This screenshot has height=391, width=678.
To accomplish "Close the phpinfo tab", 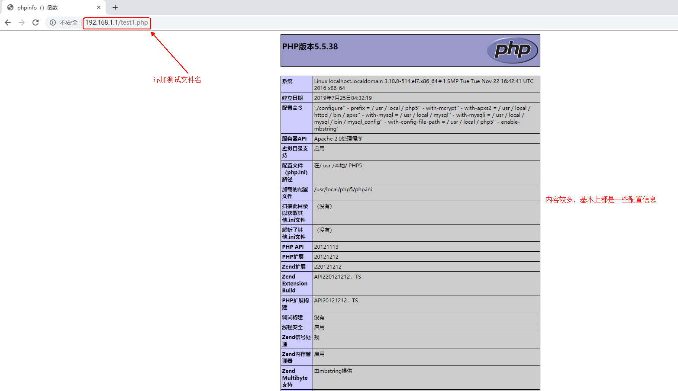I will pos(99,7).
